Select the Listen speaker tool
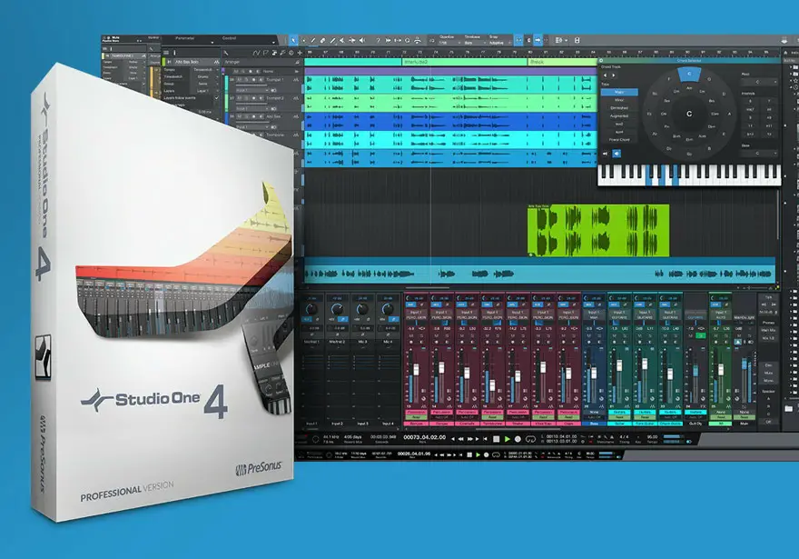 (362, 40)
